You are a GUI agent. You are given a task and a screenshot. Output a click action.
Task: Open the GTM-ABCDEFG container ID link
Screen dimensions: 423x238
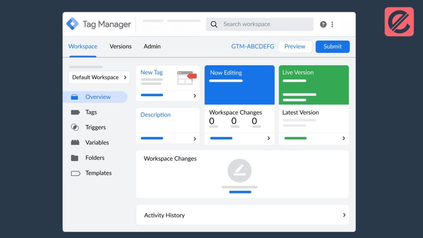point(252,46)
